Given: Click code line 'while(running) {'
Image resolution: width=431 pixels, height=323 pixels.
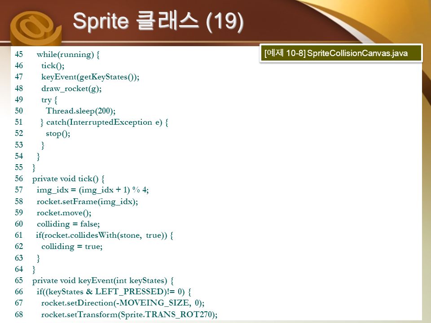Looking at the screenshot, I should tap(68, 54).
